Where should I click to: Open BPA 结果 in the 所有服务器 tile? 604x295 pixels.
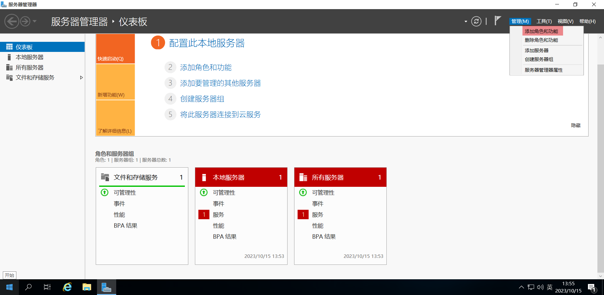point(324,237)
